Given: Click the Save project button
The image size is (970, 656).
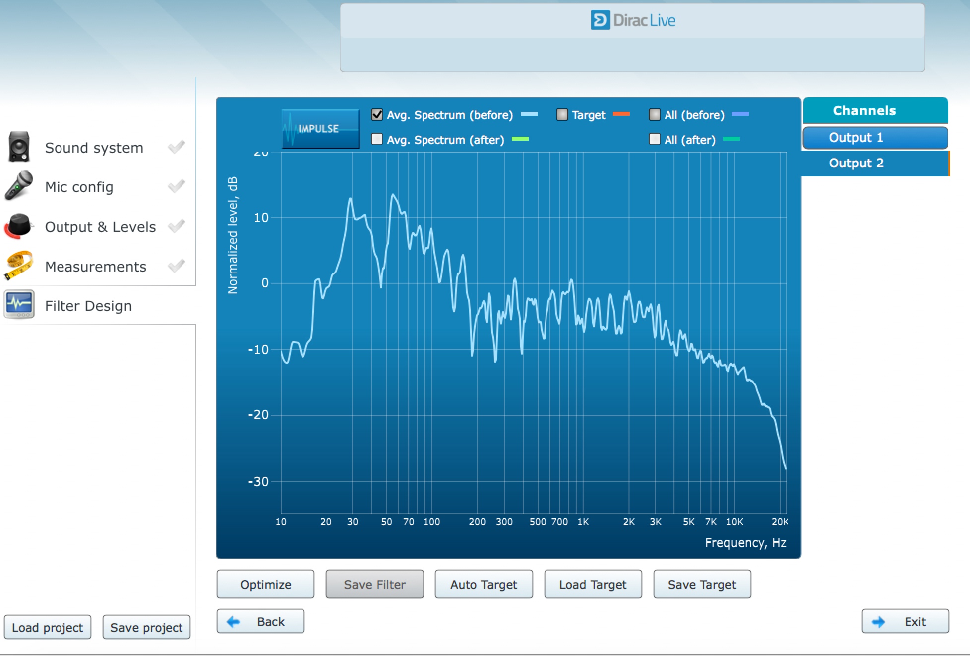Looking at the screenshot, I should pyautogui.click(x=146, y=628).
